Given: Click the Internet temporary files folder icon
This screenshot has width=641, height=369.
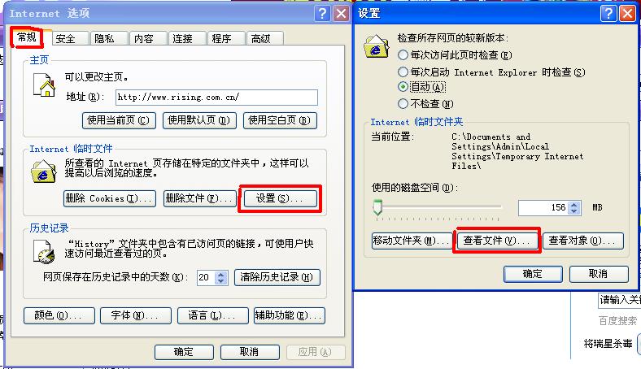Looking at the screenshot, I should tap(43, 171).
